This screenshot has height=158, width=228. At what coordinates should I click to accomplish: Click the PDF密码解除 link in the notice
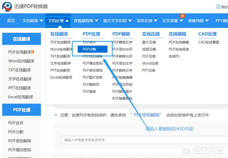click(146, 115)
